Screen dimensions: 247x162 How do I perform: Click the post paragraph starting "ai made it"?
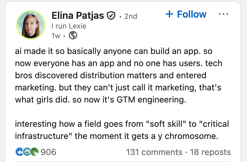(x=119, y=76)
